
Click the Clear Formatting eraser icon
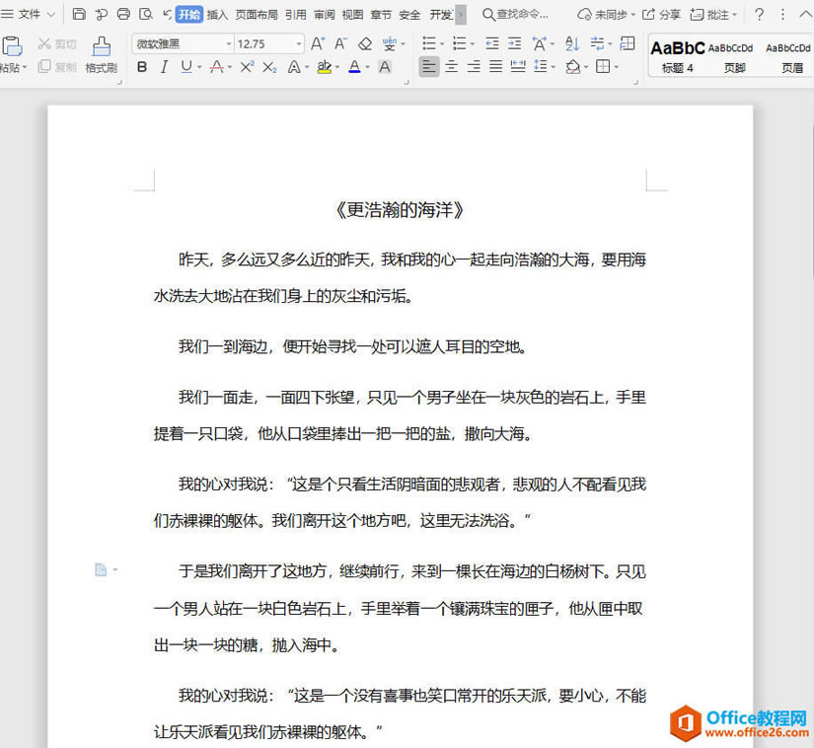pyautogui.click(x=365, y=44)
